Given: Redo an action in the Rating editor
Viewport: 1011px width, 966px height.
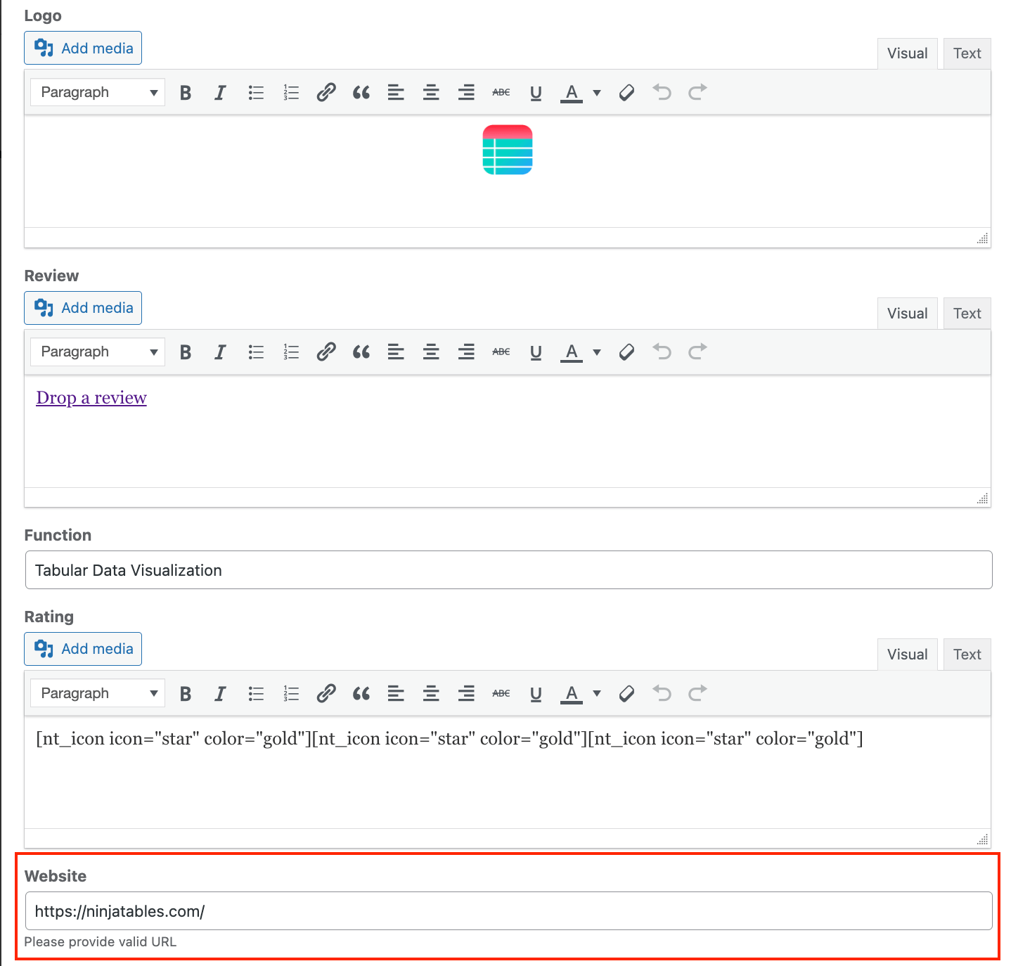Looking at the screenshot, I should point(697,693).
